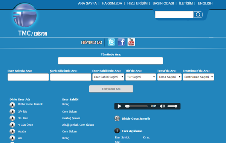Play the track 3/4 lük

click(12, 112)
